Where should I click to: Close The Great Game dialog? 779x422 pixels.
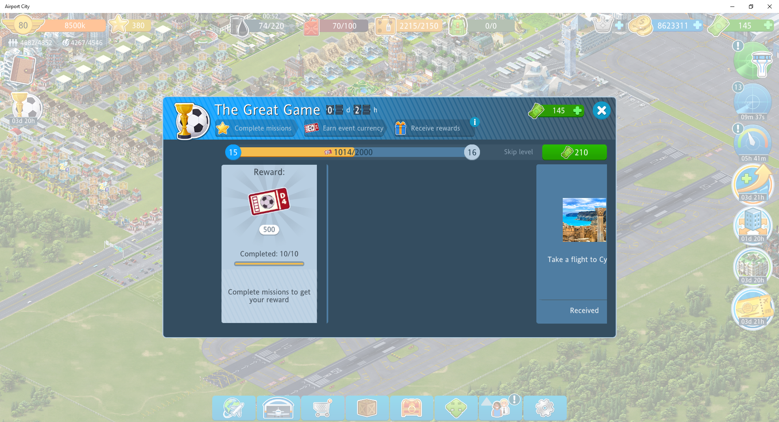[601, 110]
